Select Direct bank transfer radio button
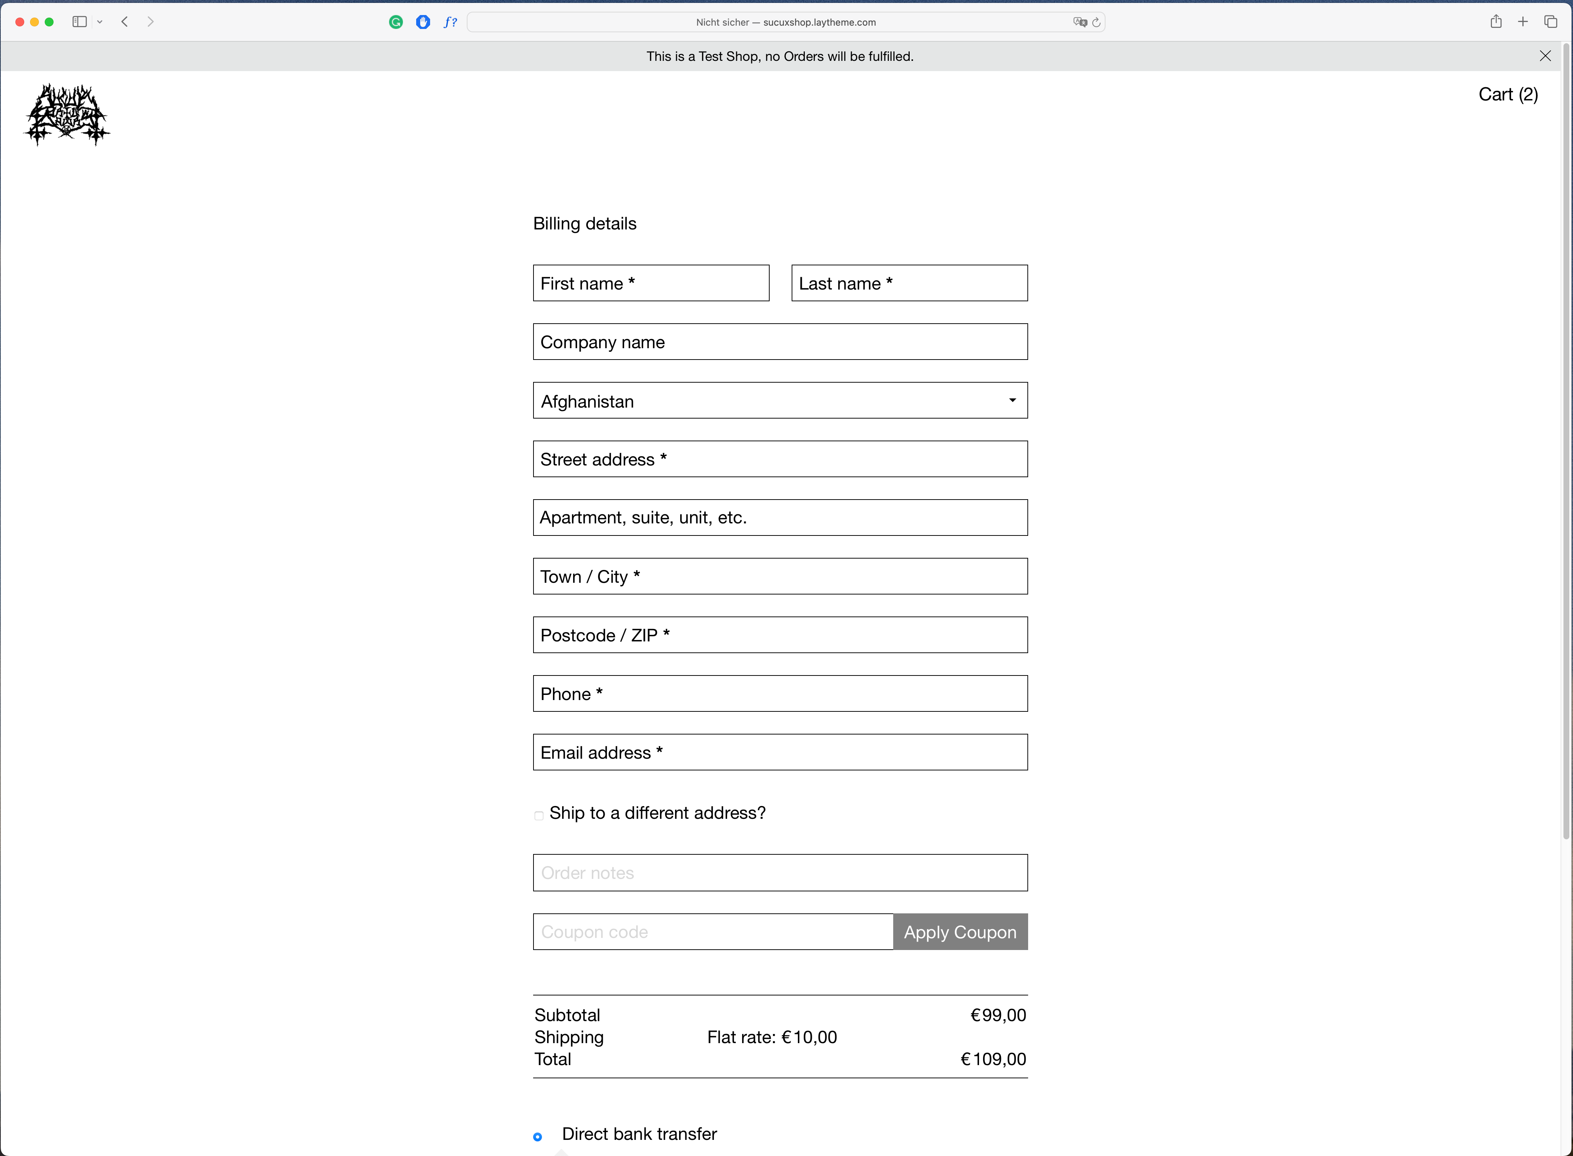 tap(538, 1137)
